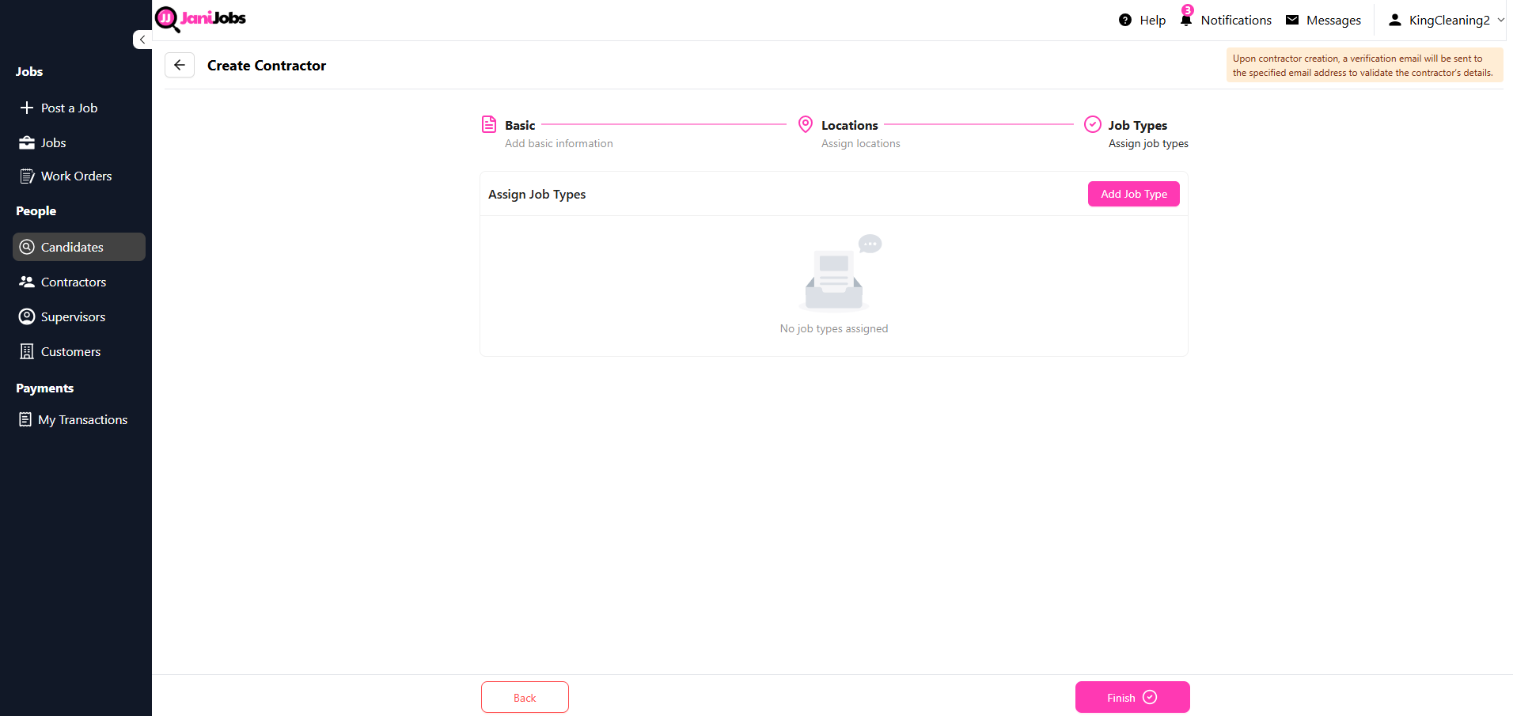Click the Post a Job plus icon

27,108
